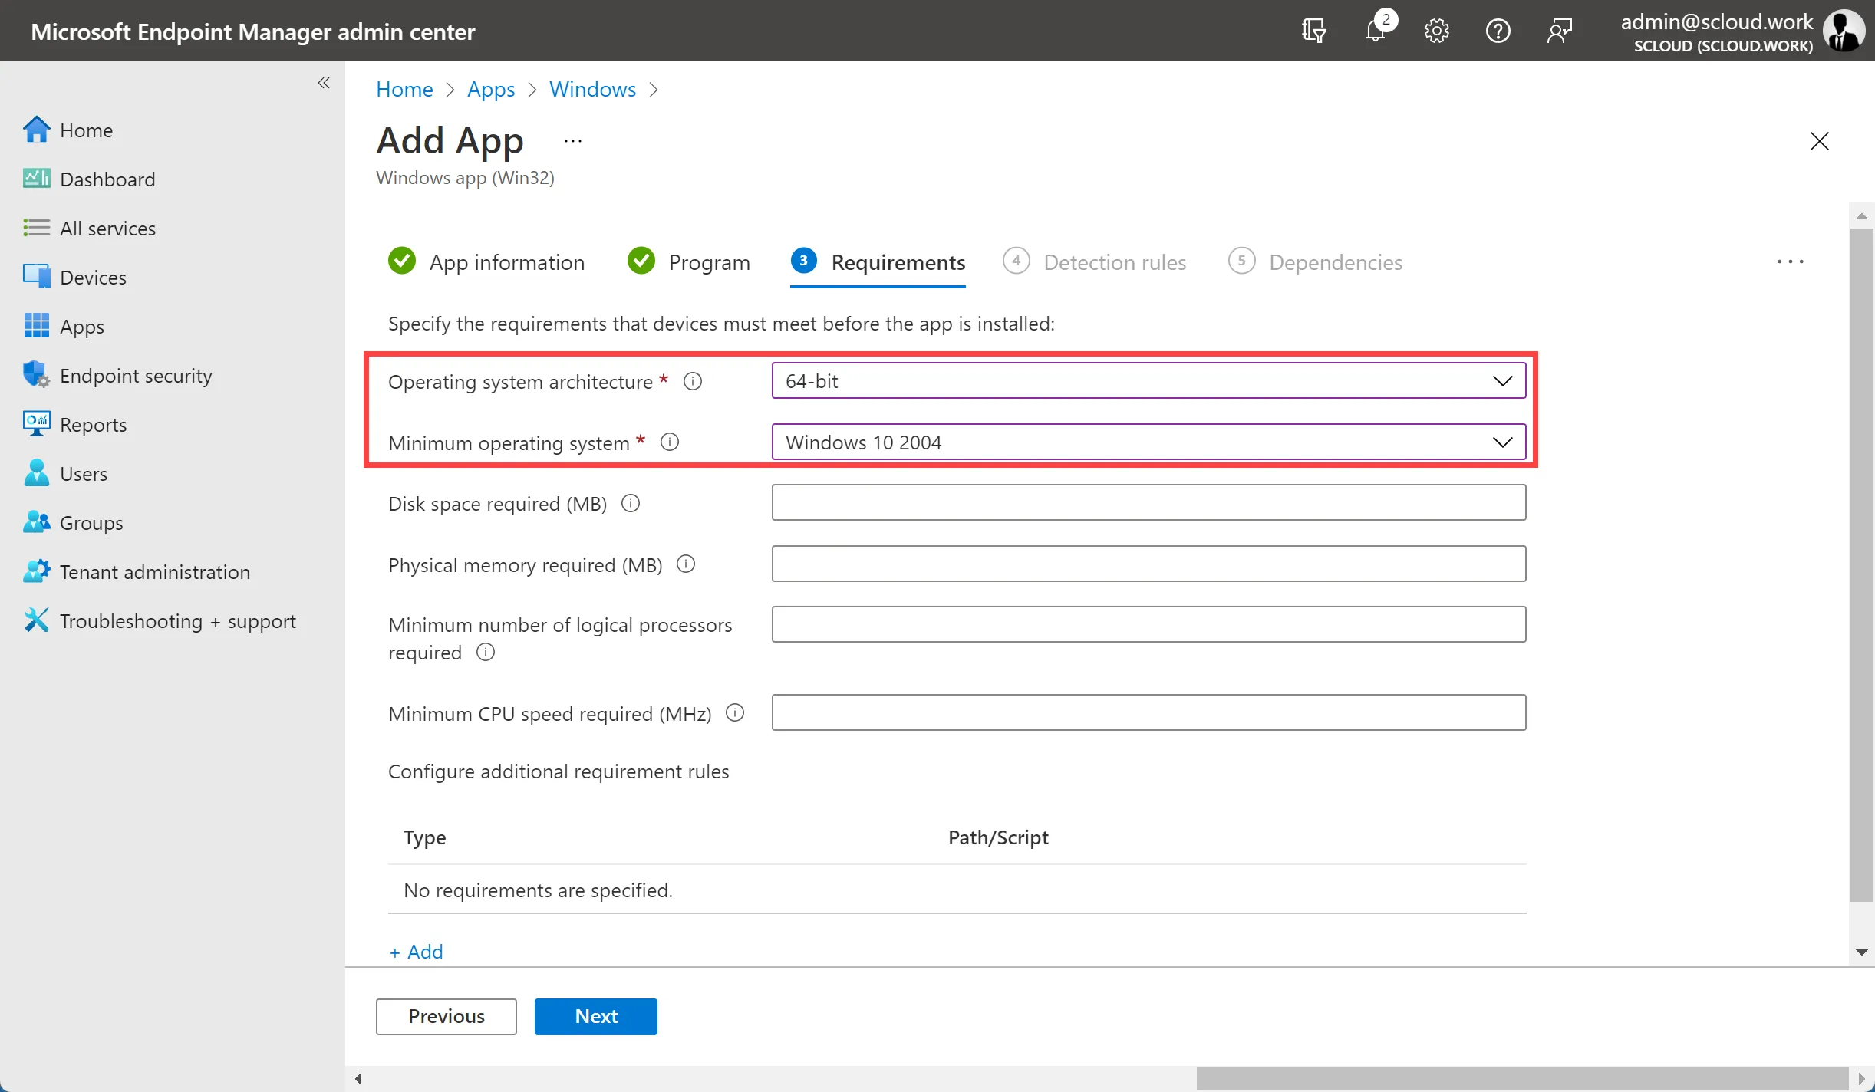Click the Groups people icon in sidebar
Screen dimensions: 1875x1092
36,522
